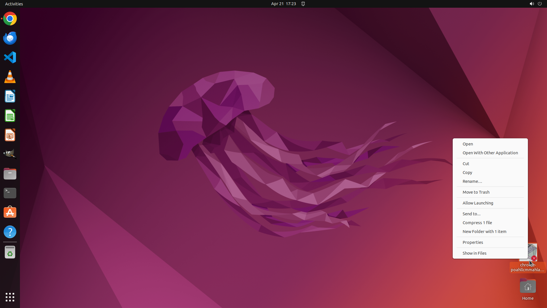Select Rename… from context menu
The width and height of the screenshot is (547, 308).
pyautogui.click(x=472, y=181)
